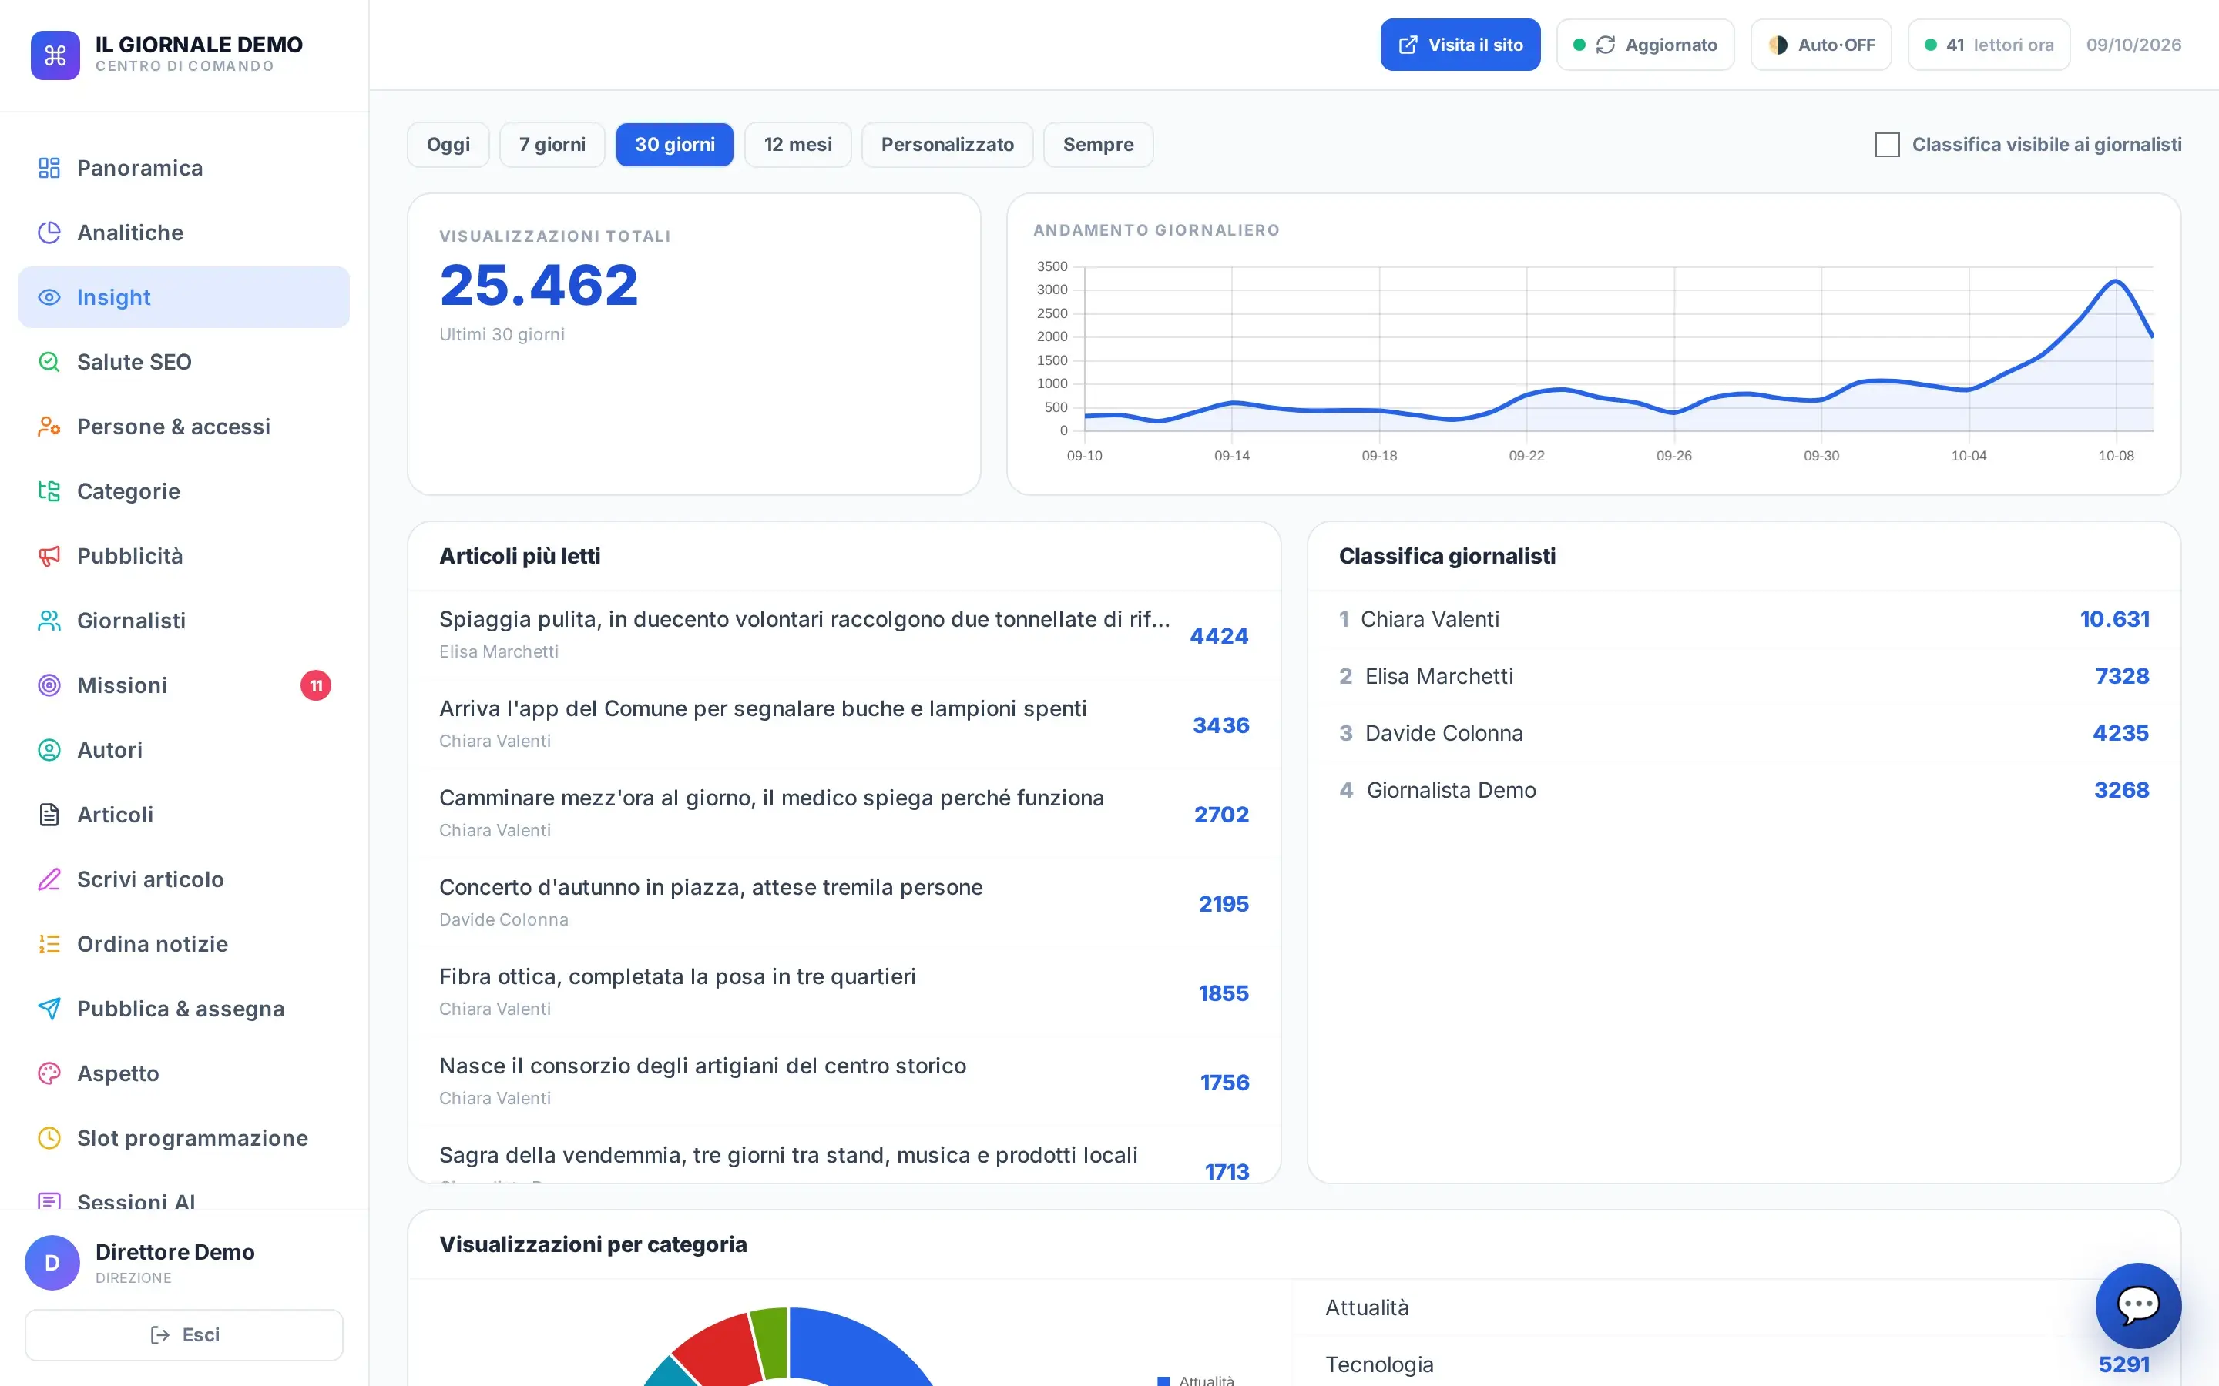
Task: Click the Visita il sito button
Action: point(1460,45)
